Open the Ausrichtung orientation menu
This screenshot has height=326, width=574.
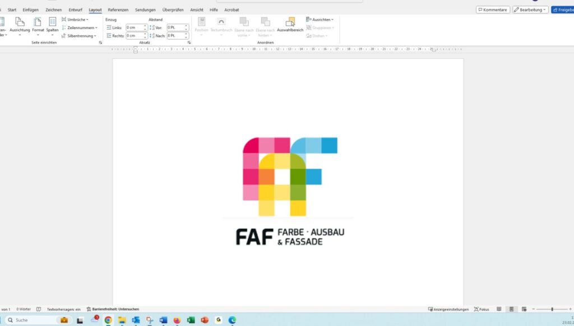(20, 26)
